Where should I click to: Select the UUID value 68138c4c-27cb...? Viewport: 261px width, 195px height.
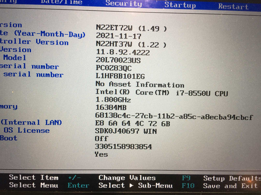tap(174, 116)
